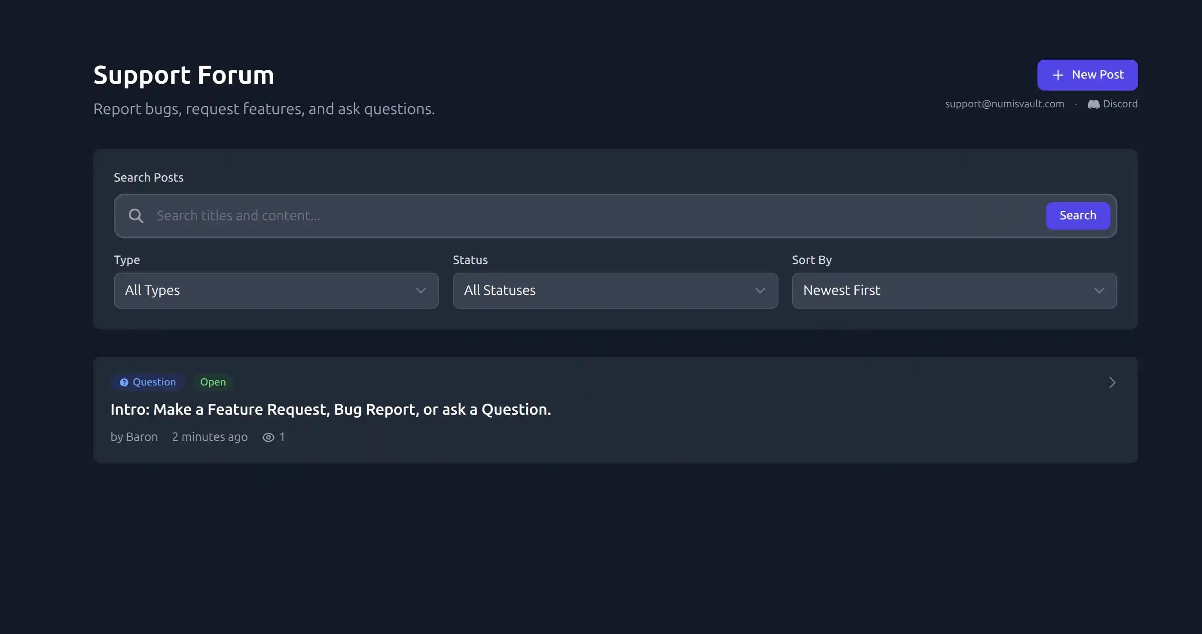This screenshot has width=1202, height=634.
Task: Click the right chevron arrow on post card
Action: click(1112, 383)
